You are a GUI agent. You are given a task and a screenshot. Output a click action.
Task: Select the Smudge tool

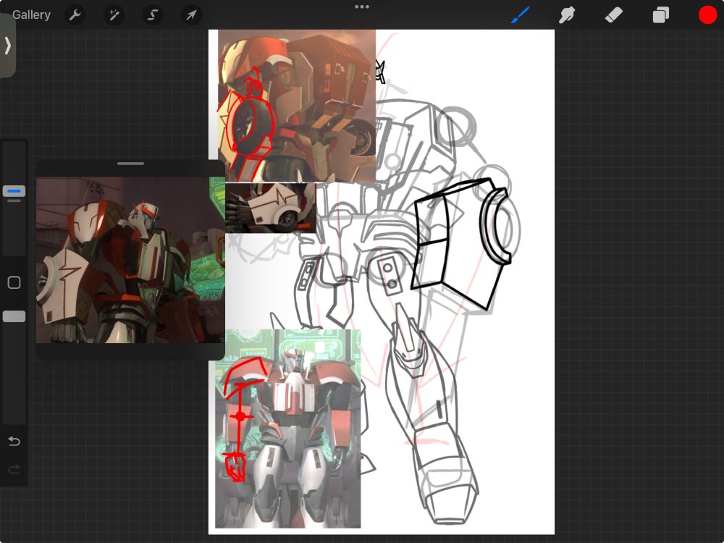pyautogui.click(x=567, y=14)
